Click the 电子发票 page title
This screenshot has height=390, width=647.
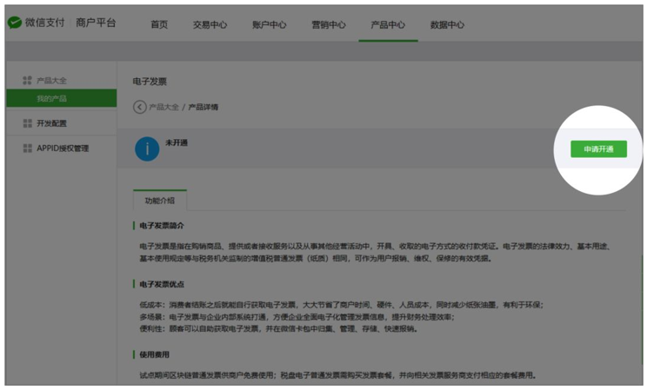(150, 82)
